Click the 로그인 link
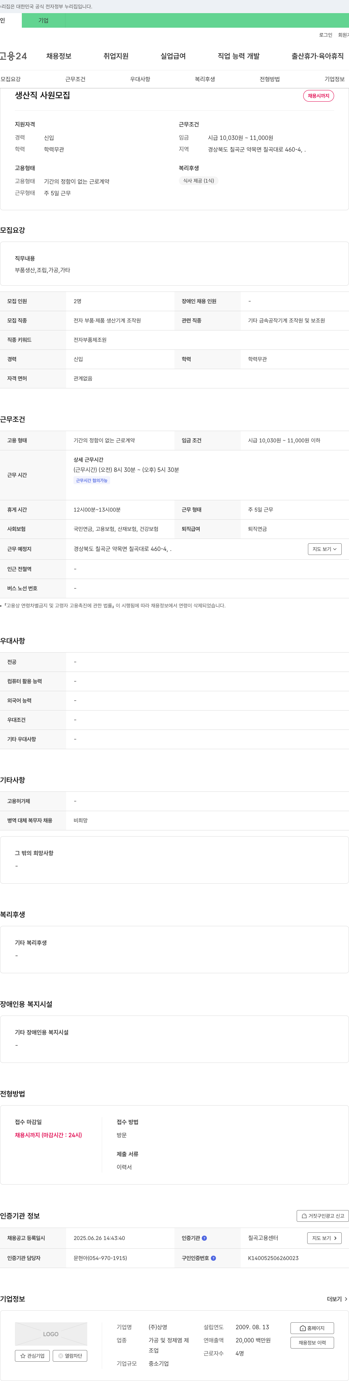 [x=325, y=35]
